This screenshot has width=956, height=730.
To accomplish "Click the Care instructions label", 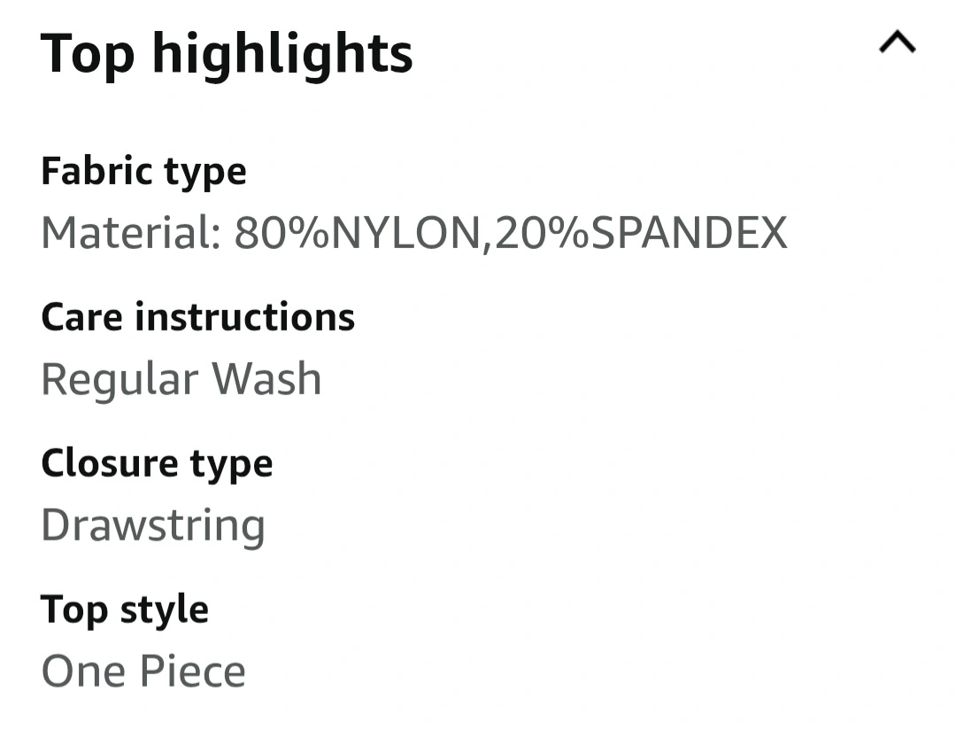I will [197, 317].
